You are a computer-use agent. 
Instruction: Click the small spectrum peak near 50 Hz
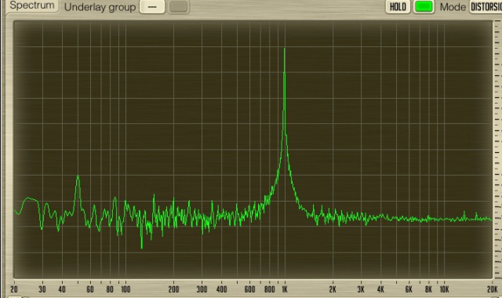78,176
